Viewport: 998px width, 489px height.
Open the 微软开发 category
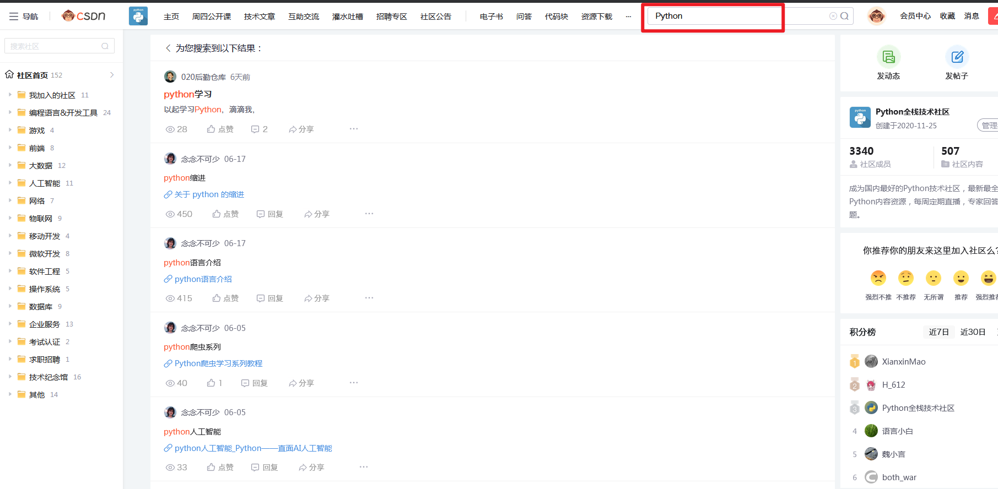coord(45,254)
